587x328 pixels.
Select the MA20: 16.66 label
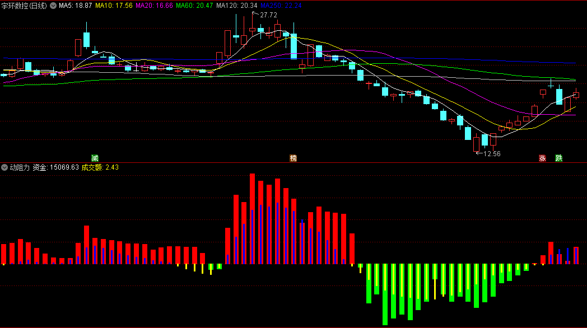tap(154, 6)
